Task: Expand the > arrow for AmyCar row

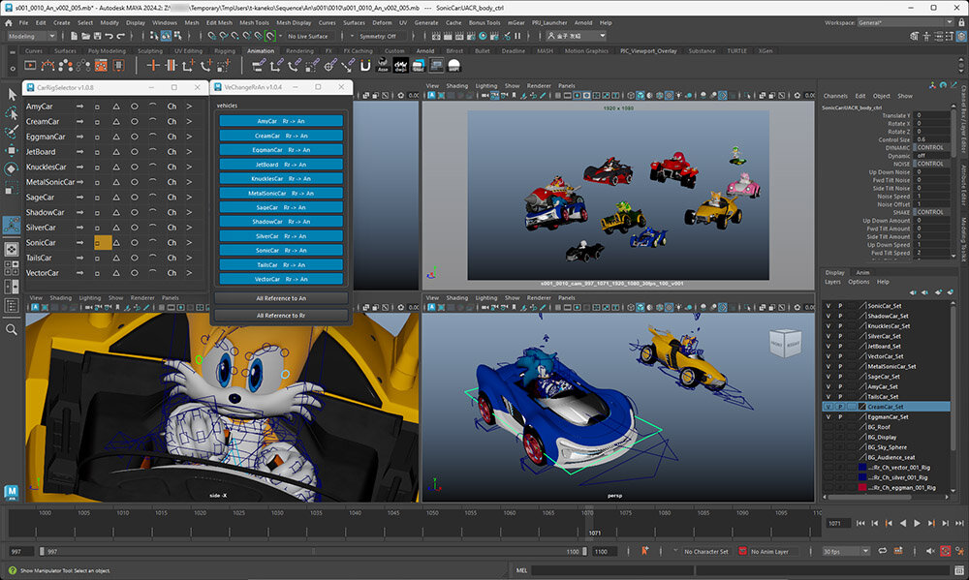Action: coord(189,107)
